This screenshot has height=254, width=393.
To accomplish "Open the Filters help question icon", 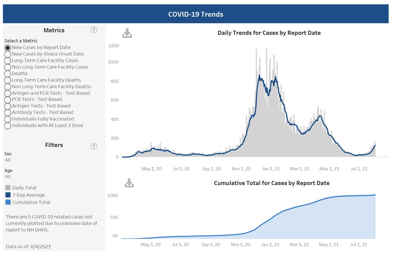I will click(x=94, y=146).
